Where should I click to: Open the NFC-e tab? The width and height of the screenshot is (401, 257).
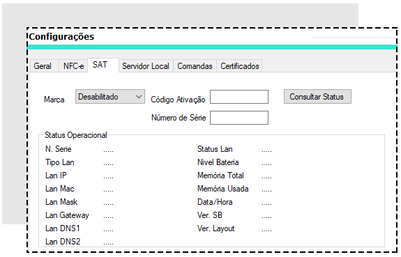(x=73, y=66)
